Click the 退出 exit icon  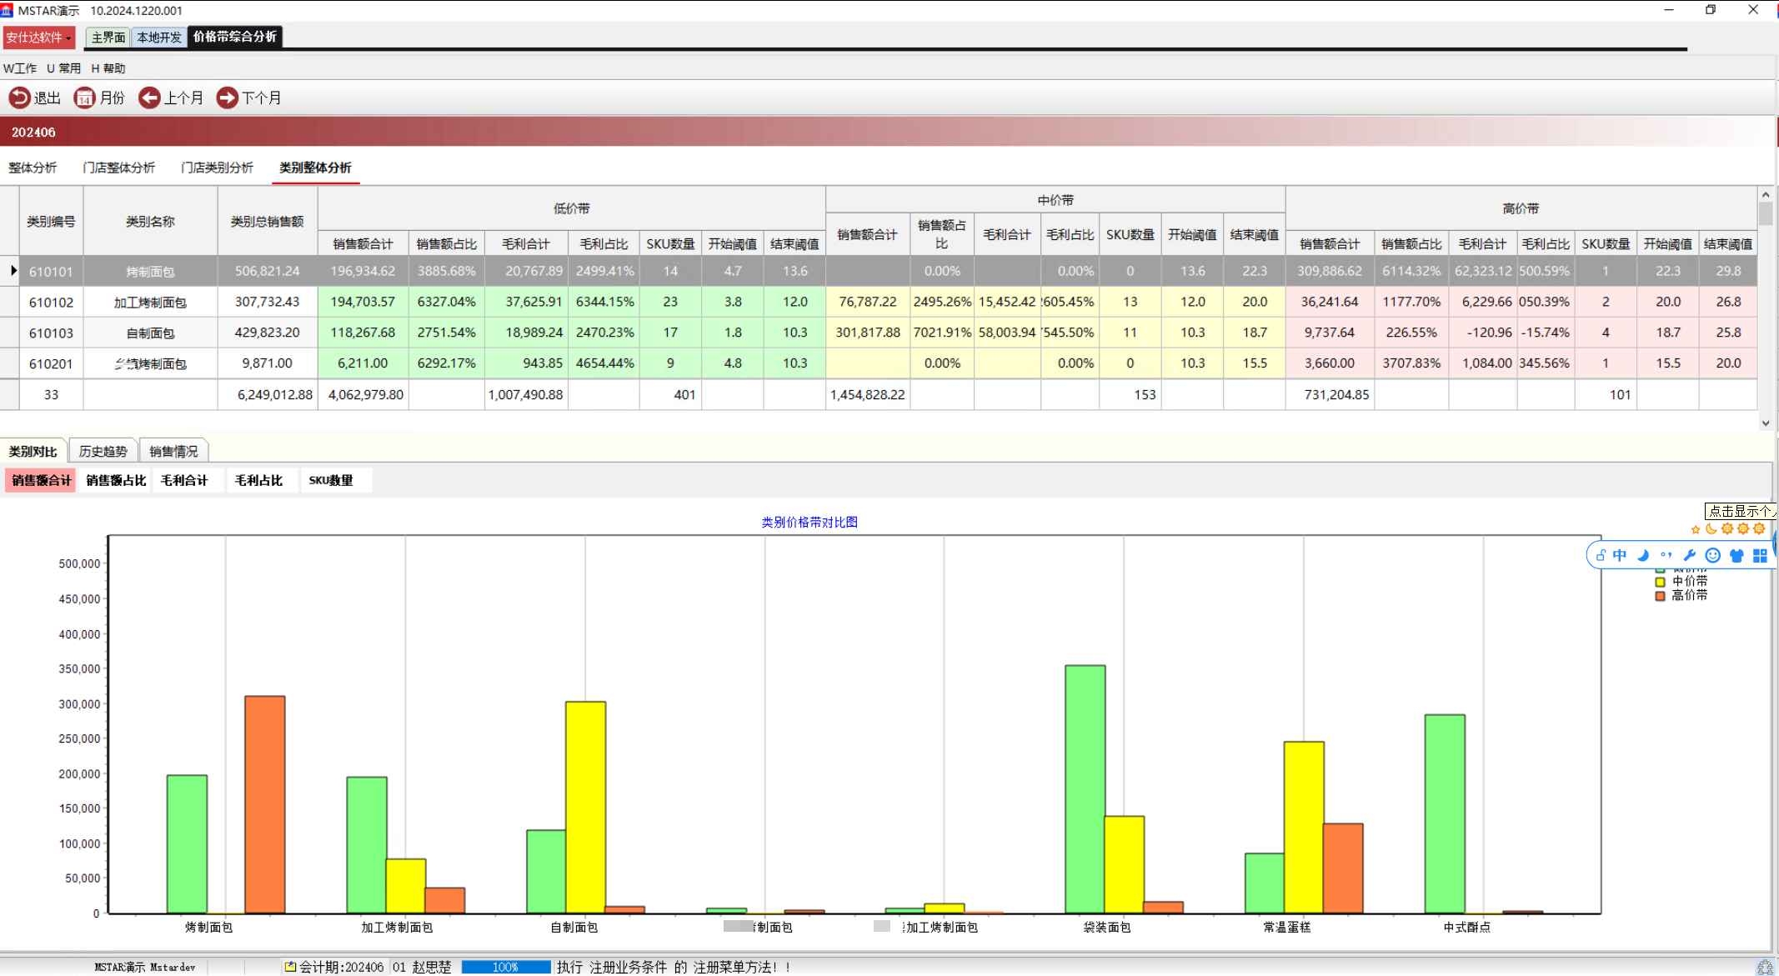pos(19,98)
